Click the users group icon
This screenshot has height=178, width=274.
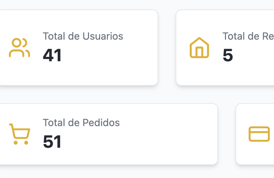(19, 48)
